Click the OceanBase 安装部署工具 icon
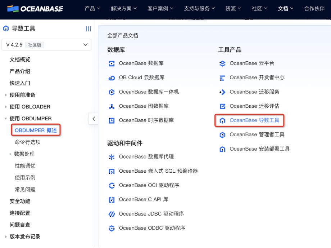Image resolution: width=331 pixels, height=248 pixels. coord(222,149)
